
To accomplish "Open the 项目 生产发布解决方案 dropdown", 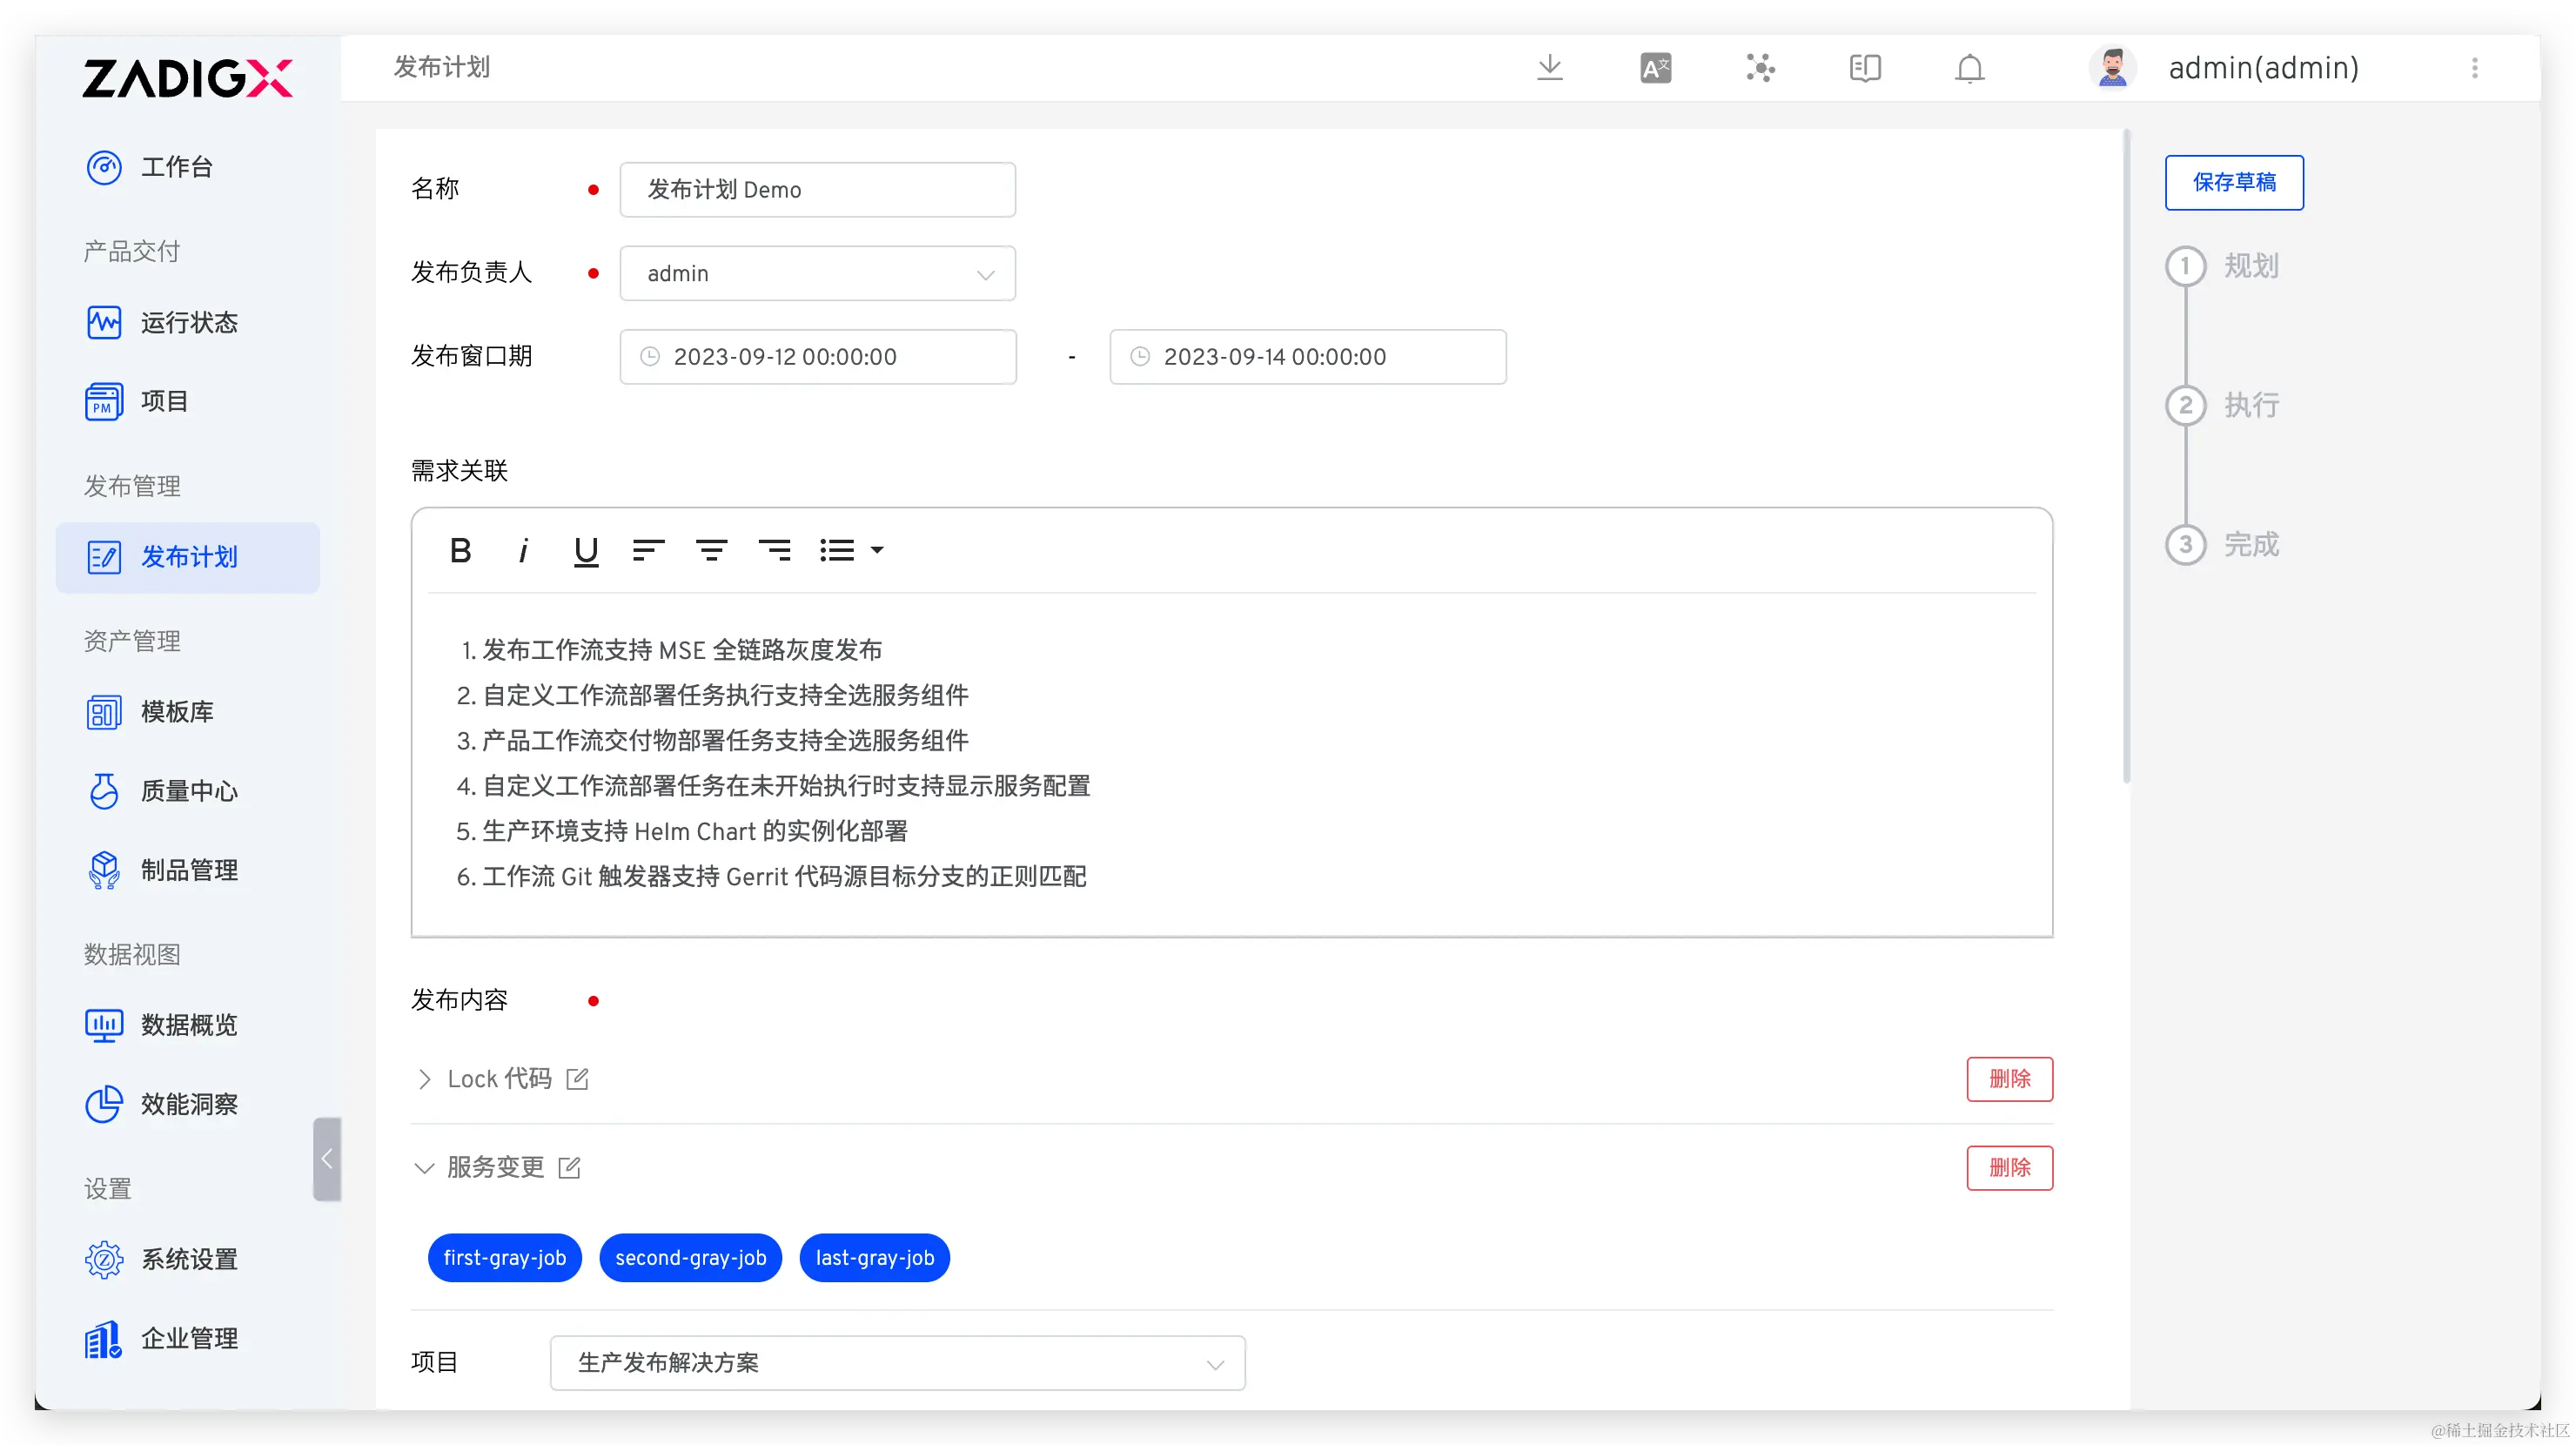I will click(897, 1363).
